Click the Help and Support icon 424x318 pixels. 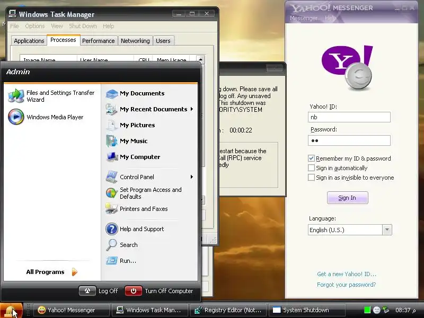click(x=112, y=229)
